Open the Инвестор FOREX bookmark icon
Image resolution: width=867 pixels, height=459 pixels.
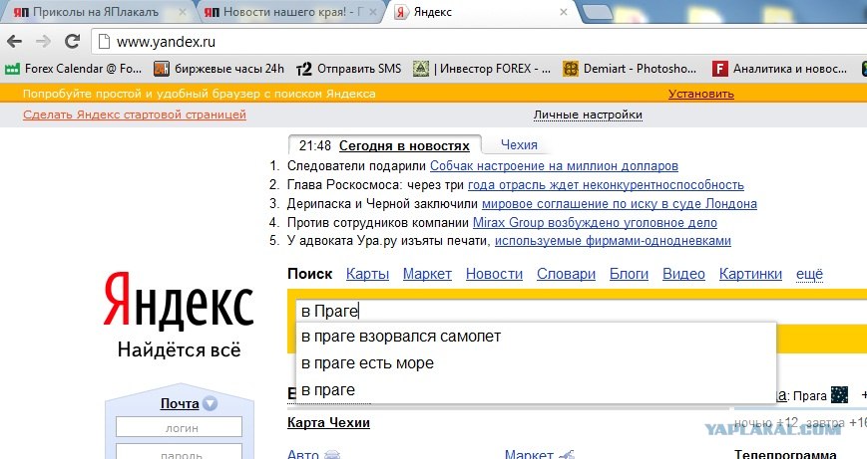click(x=421, y=69)
